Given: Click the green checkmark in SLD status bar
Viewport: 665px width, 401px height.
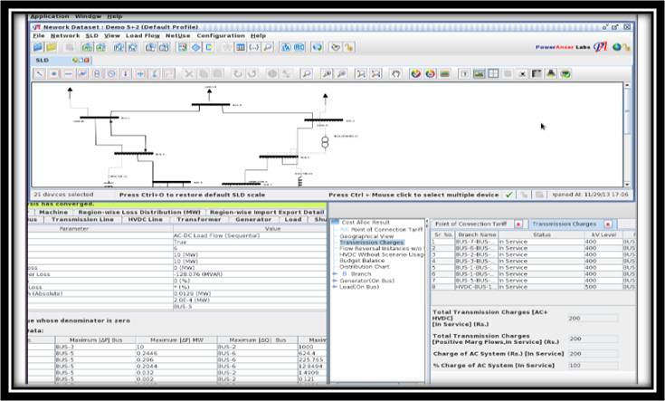Looking at the screenshot, I should point(509,194).
